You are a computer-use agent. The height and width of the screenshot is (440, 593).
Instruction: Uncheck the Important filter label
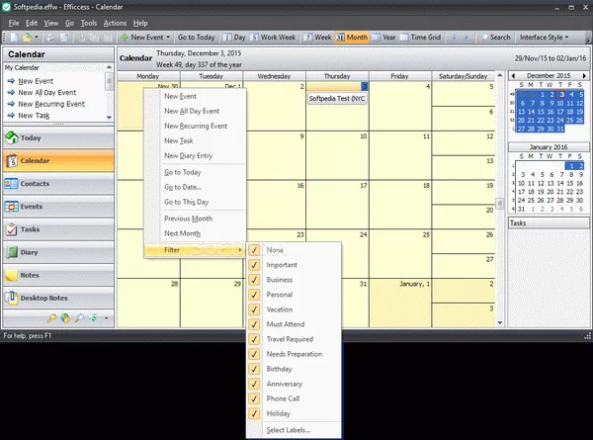coord(254,265)
